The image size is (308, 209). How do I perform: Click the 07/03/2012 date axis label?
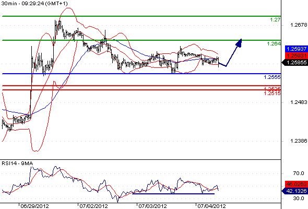coord(152,206)
